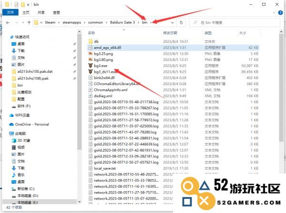Click Baldurs Gate 3 in the breadcrumb
The height and width of the screenshot is (213, 286).
tap(123, 22)
